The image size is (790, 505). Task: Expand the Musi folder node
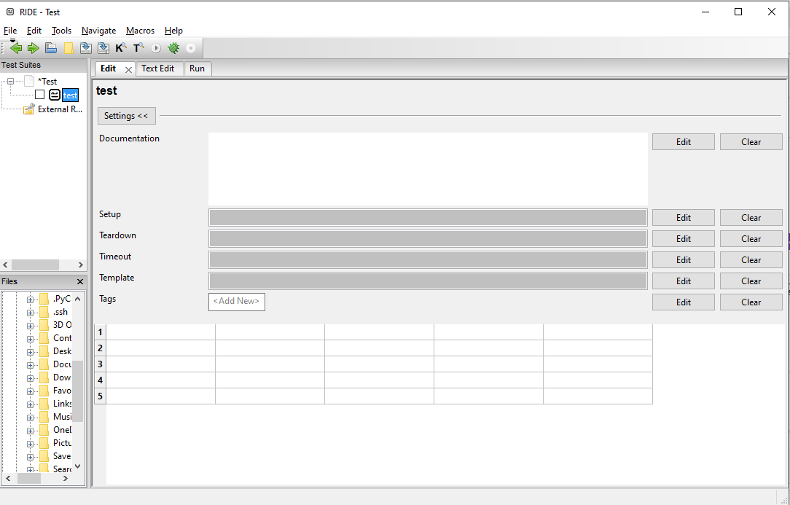tap(30, 417)
